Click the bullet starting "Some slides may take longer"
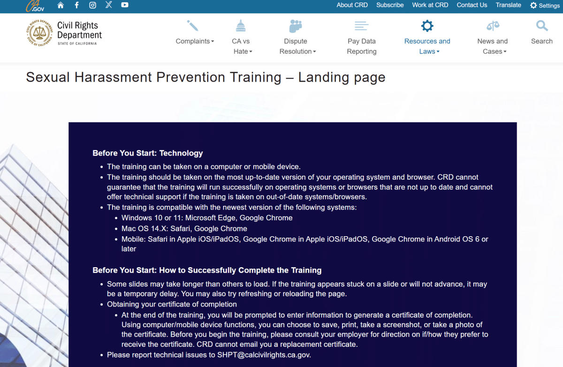Screen dimensions: 563x367 (297, 289)
